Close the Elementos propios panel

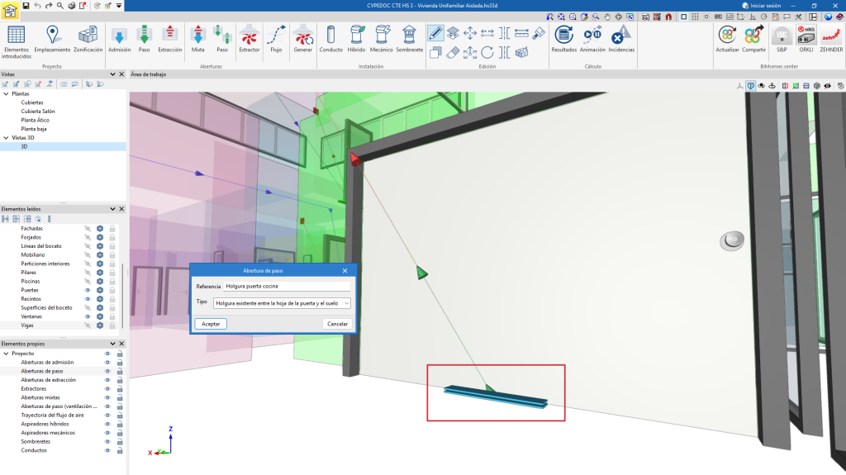coord(121,344)
